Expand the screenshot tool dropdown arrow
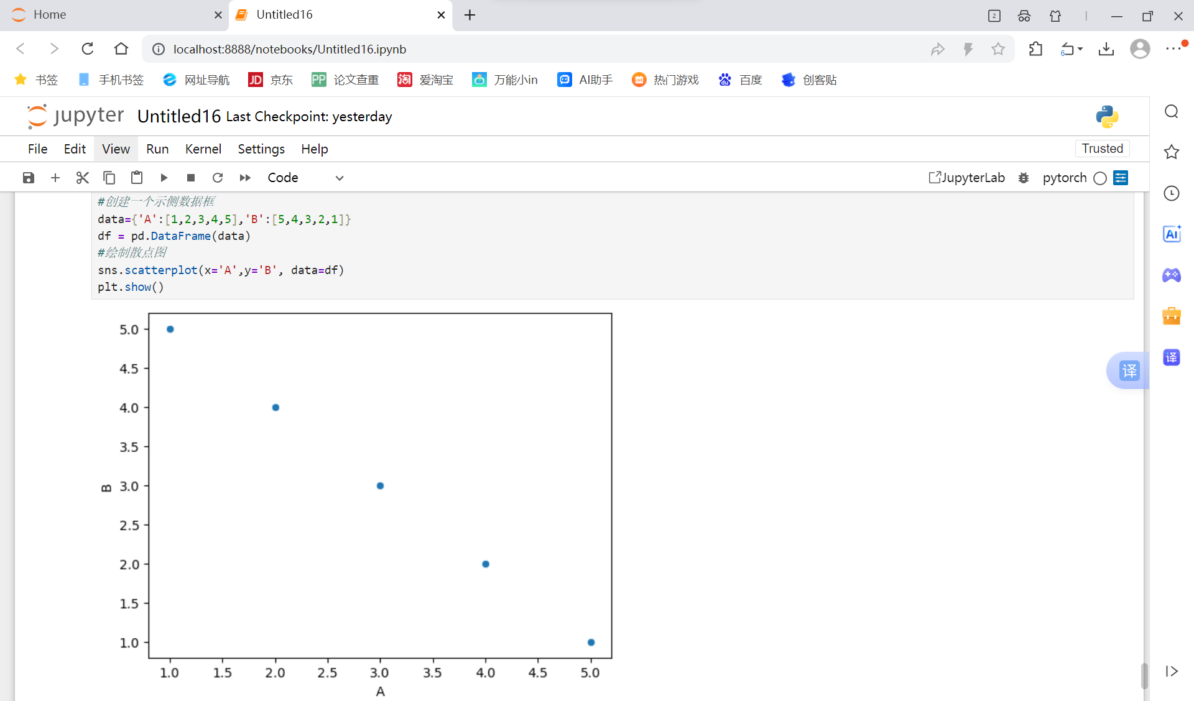The width and height of the screenshot is (1194, 701). pos(1080,49)
